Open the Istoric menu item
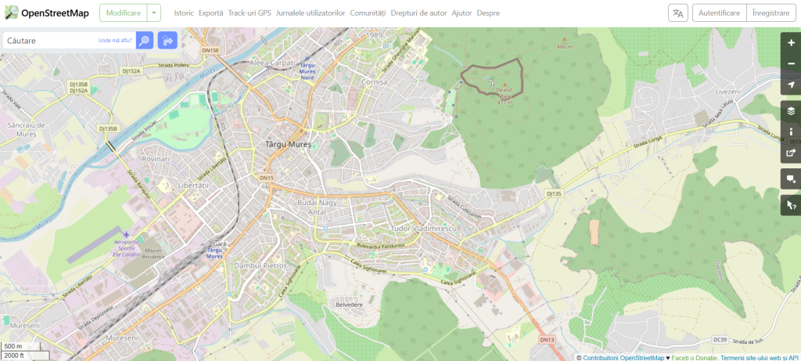The image size is (801, 361). coord(184,13)
